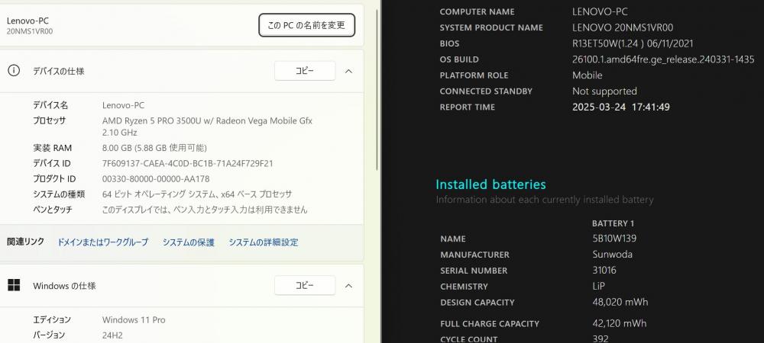Select the device ID value 7F609137-CAEA
The height and width of the screenshot is (343, 764).
click(x=188, y=163)
